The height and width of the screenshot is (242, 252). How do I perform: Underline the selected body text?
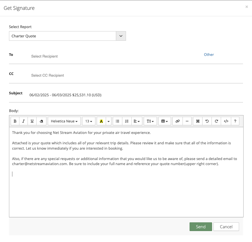coord(32,121)
